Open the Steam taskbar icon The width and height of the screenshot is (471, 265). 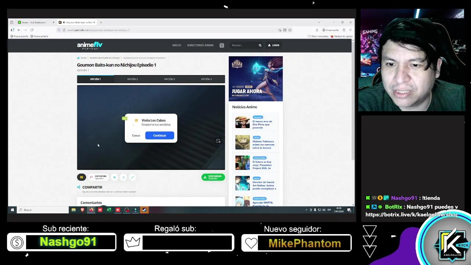(144, 210)
